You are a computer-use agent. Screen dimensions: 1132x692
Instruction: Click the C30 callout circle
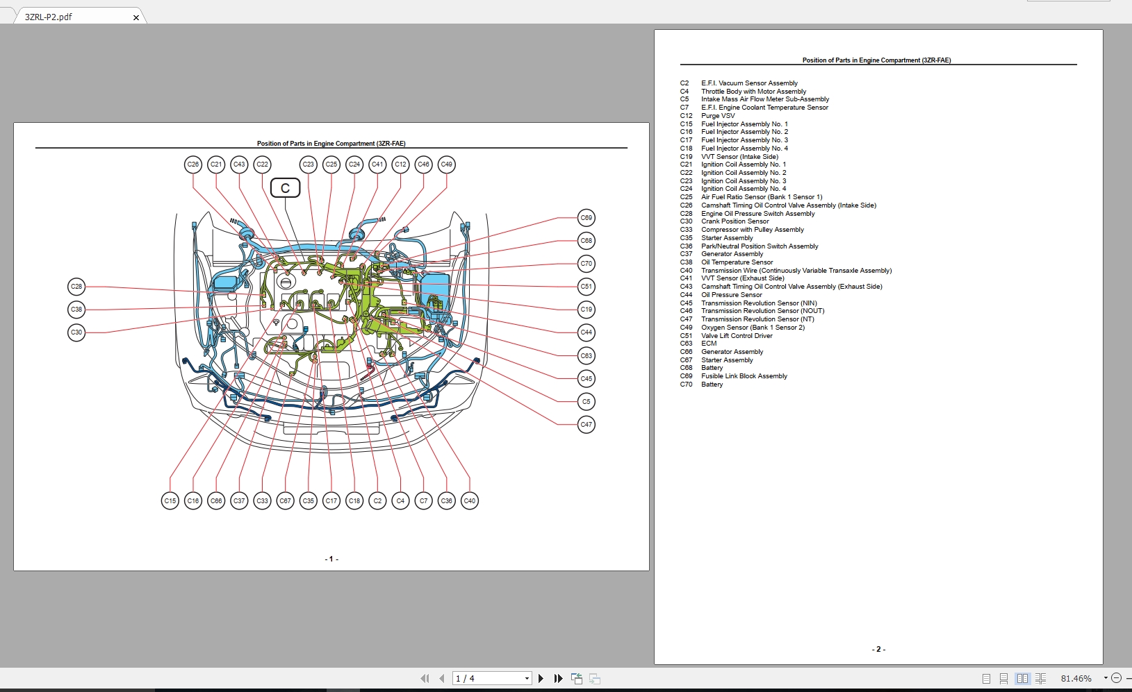click(x=76, y=332)
